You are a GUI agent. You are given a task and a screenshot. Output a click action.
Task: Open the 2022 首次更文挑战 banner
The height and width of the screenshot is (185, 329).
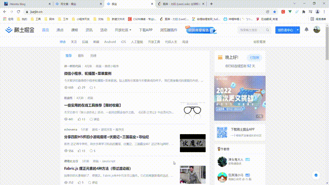(x=240, y=98)
